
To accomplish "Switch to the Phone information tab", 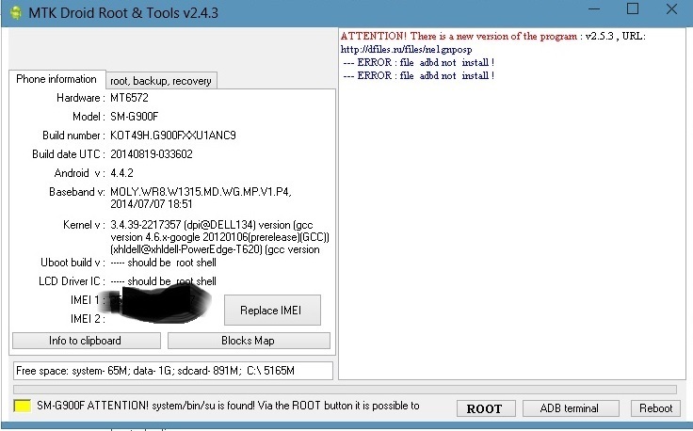I will point(56,79).
